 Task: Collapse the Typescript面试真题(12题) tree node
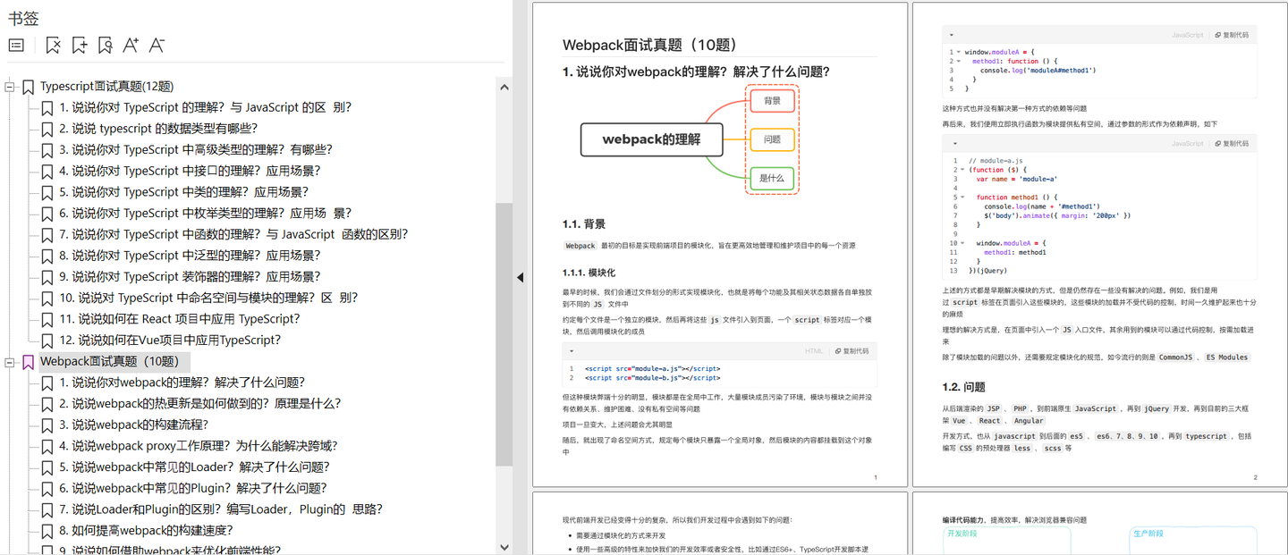pos(11,87)
